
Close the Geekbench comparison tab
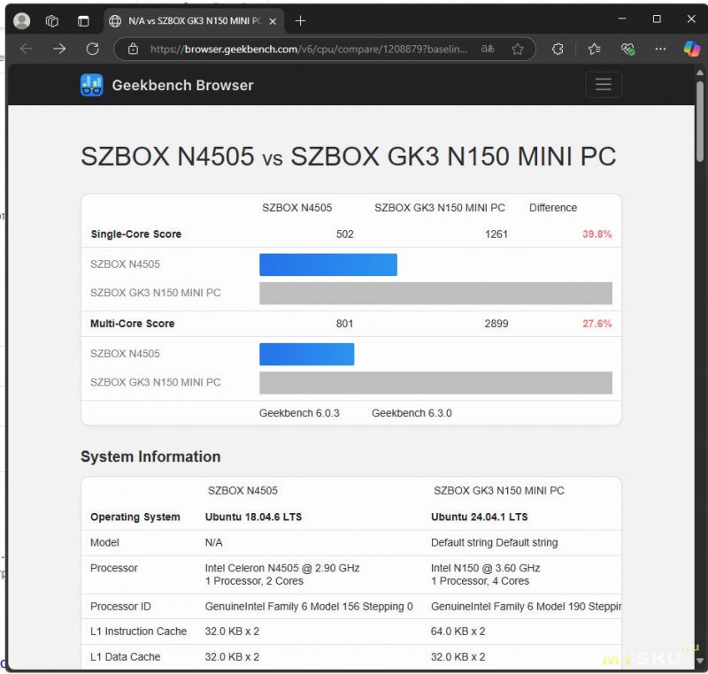click(273, 21)
